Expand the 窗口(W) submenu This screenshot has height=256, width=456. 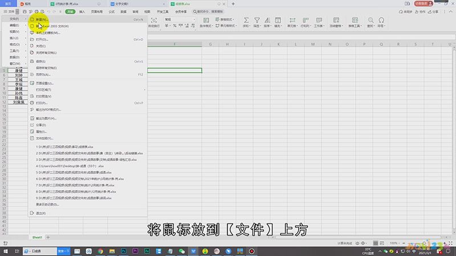[15, 64]
